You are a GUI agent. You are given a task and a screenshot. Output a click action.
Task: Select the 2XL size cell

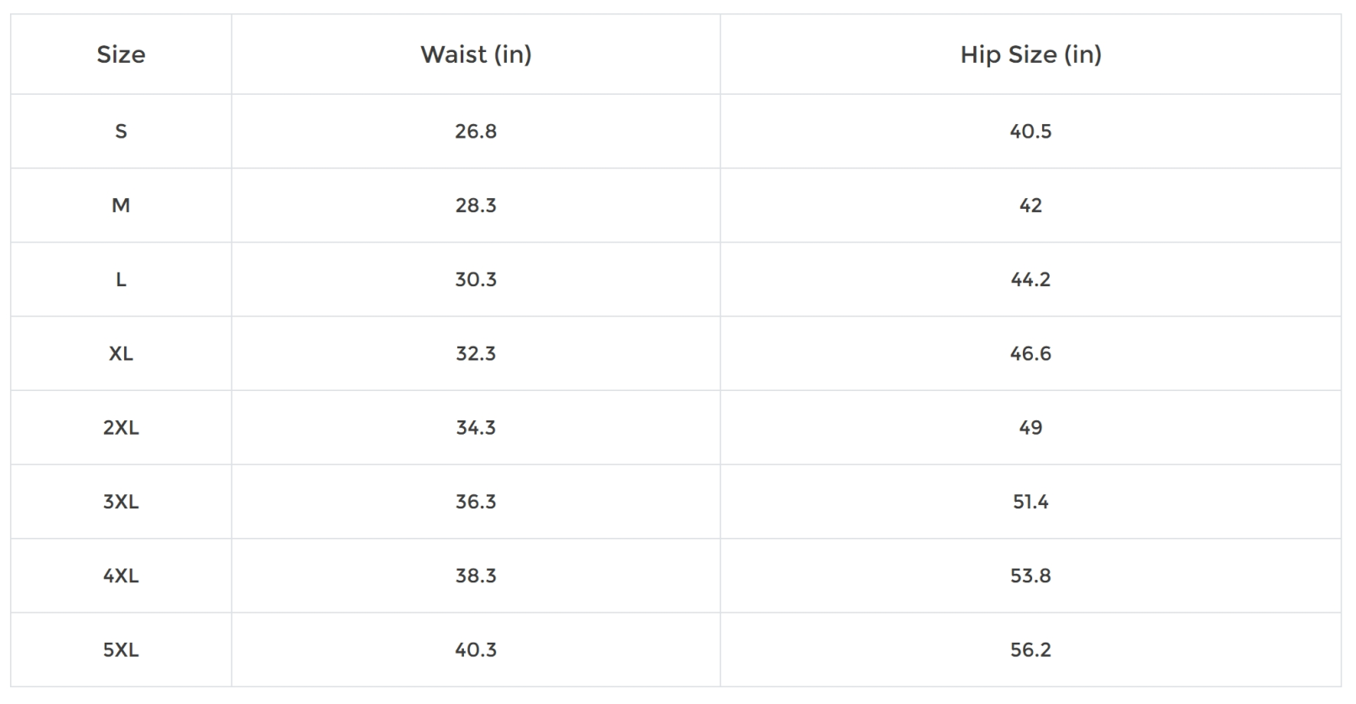[x=121, y=428]
